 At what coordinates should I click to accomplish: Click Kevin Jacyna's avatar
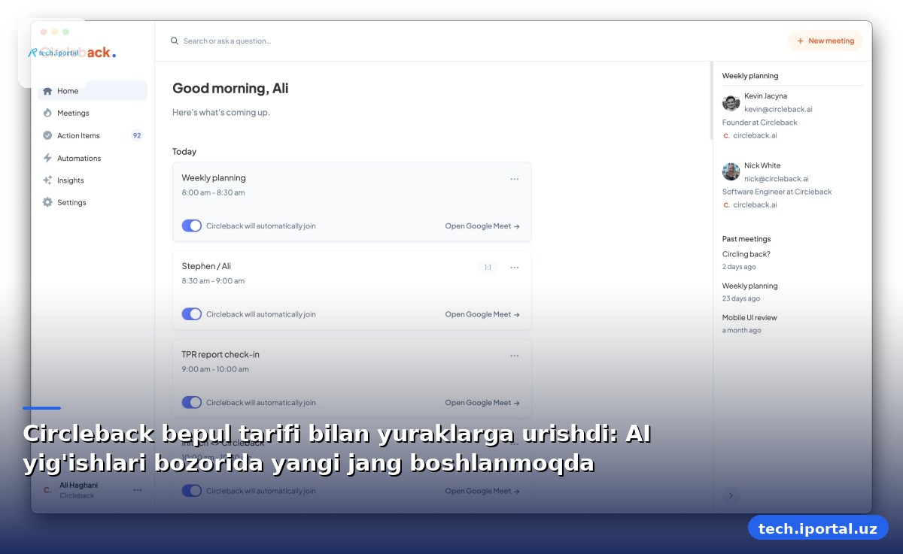click(731, 102)
